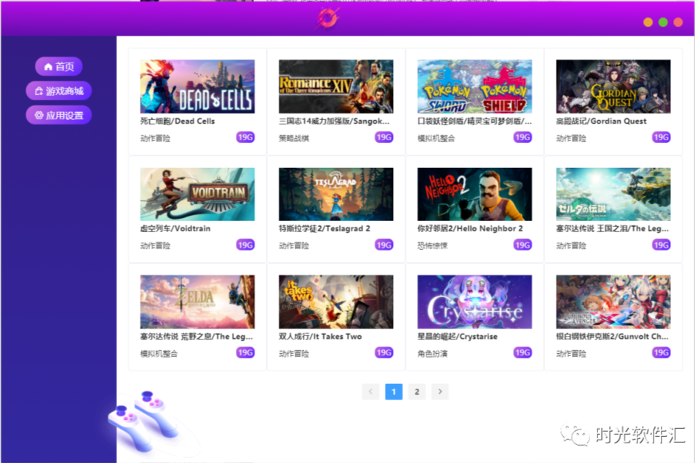
Task: Open the Dead Cells cover thumbnail
Action: 197,86
